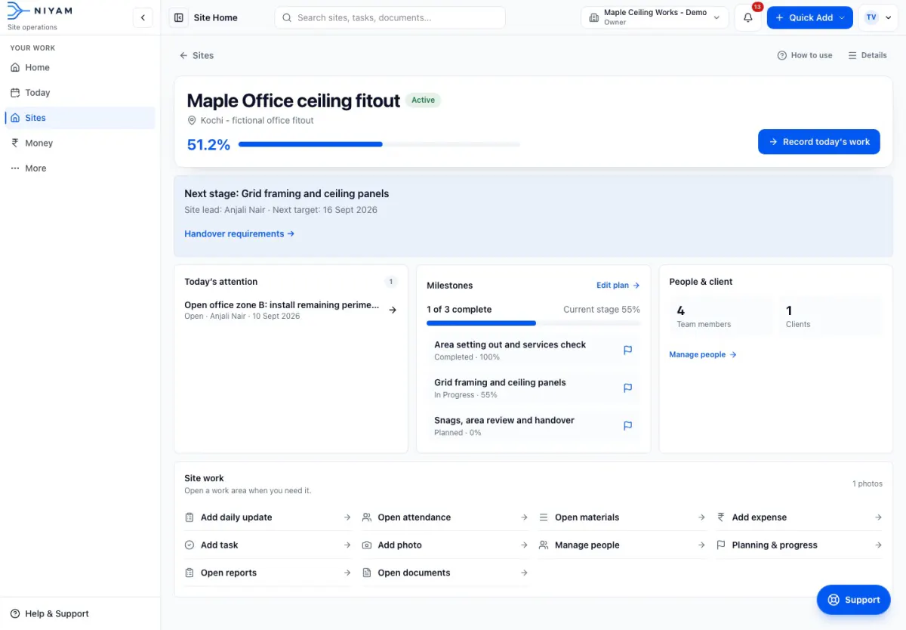Select Sites in the sidebar
This screenshot has width=906, height=630.
pos(80,118)
